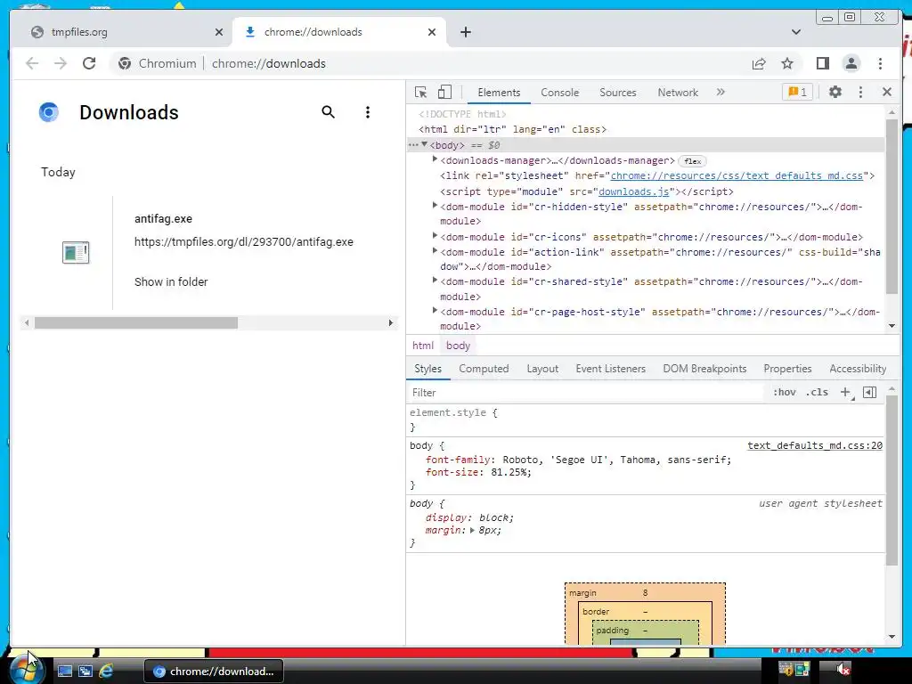Open the Event Listeners tab
Image resolution: width=912 pixels, height=684 pixels.
(x=611, y=369)
